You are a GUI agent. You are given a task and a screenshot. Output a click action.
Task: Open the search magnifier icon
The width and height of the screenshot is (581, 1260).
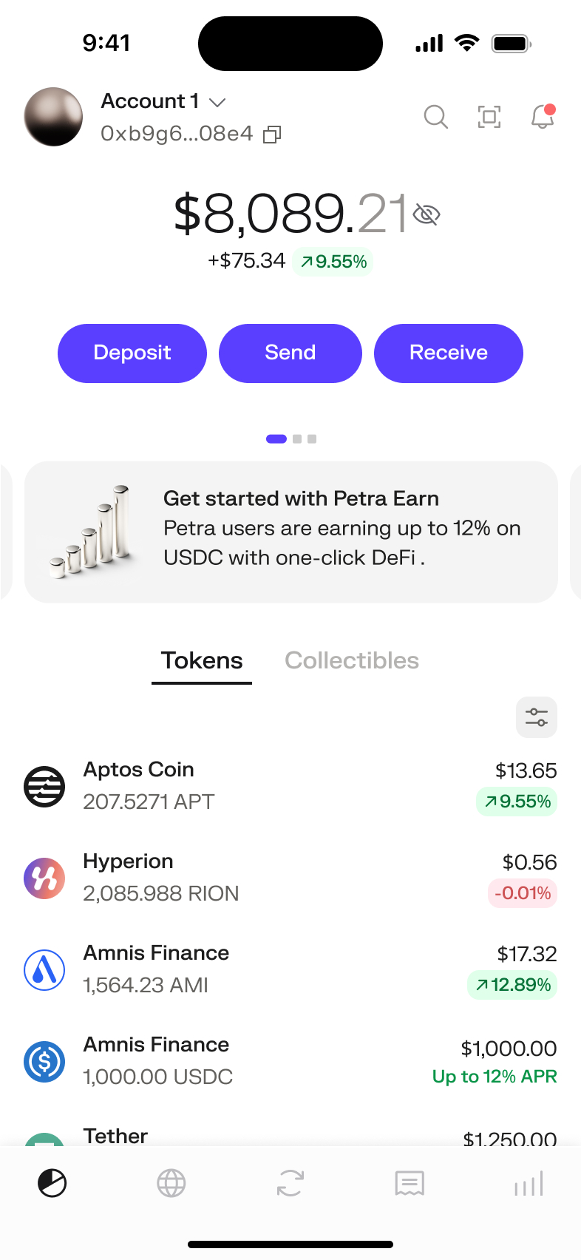(x=435, y=117)
